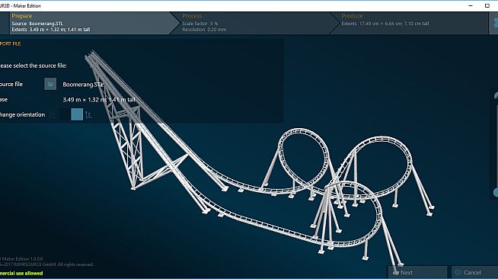Image resolution: width=498 pixels, height=279 pixels.
Task: Open the source file browse folder icon
Action: click(50, 84)
